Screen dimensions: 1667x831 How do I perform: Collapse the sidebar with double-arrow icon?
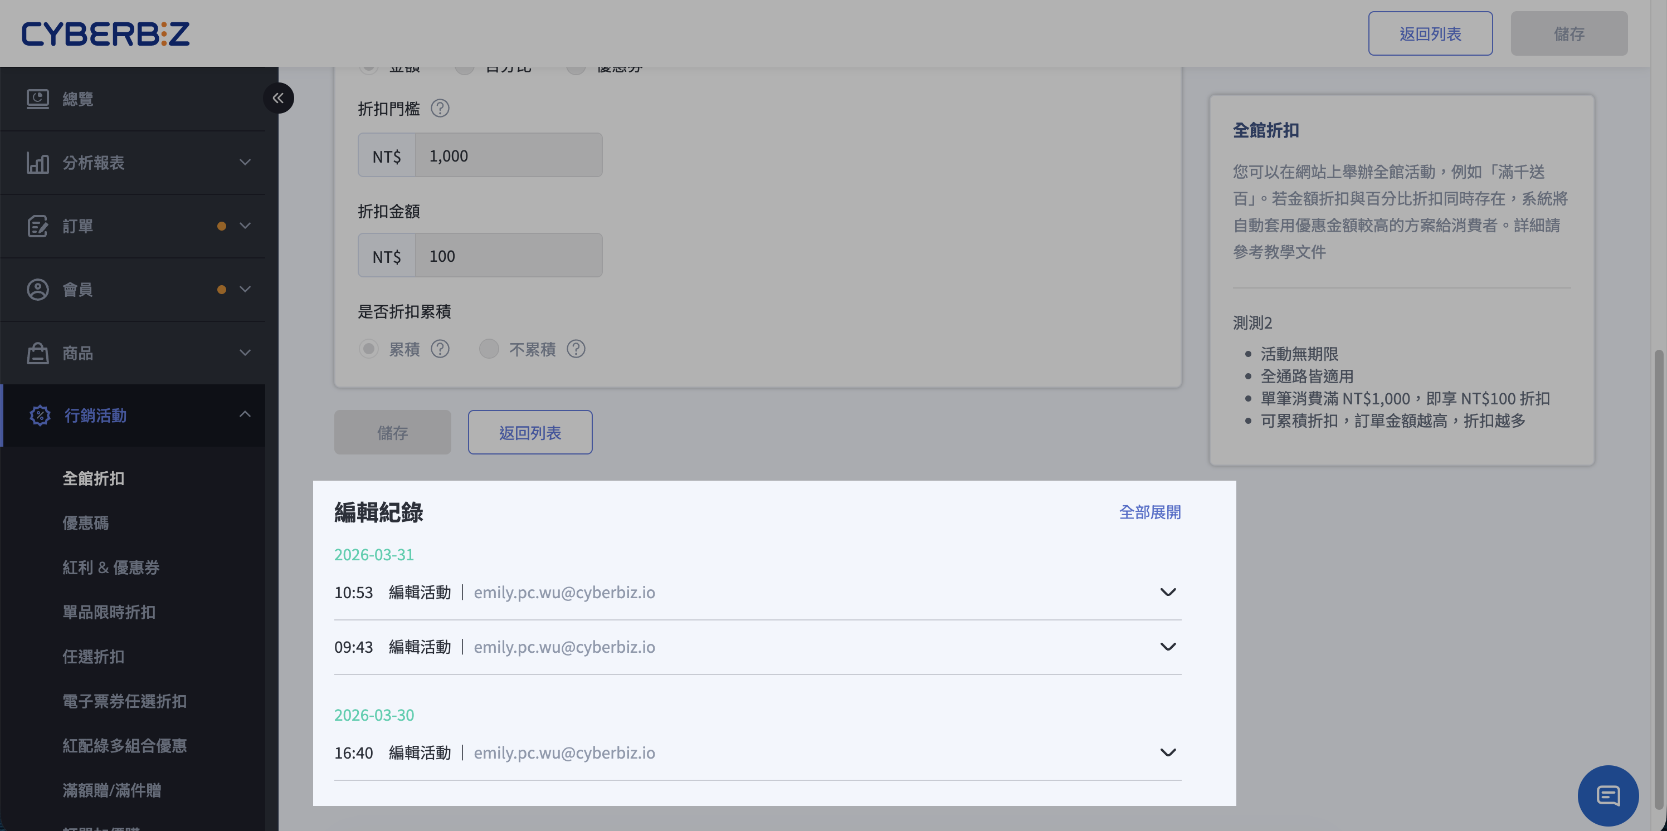278,98
